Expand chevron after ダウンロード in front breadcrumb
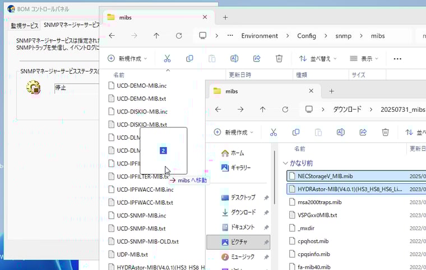The height and width of the screenshot is (270, 426). point(371,110)
